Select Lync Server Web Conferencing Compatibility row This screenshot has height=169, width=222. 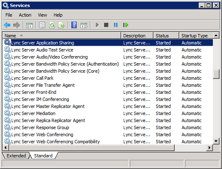coord(108,142)
